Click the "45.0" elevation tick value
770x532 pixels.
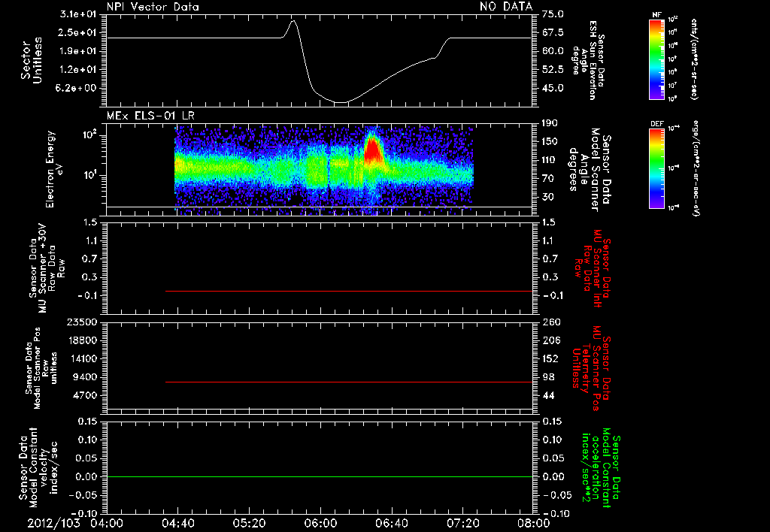(x=553, y=88)
